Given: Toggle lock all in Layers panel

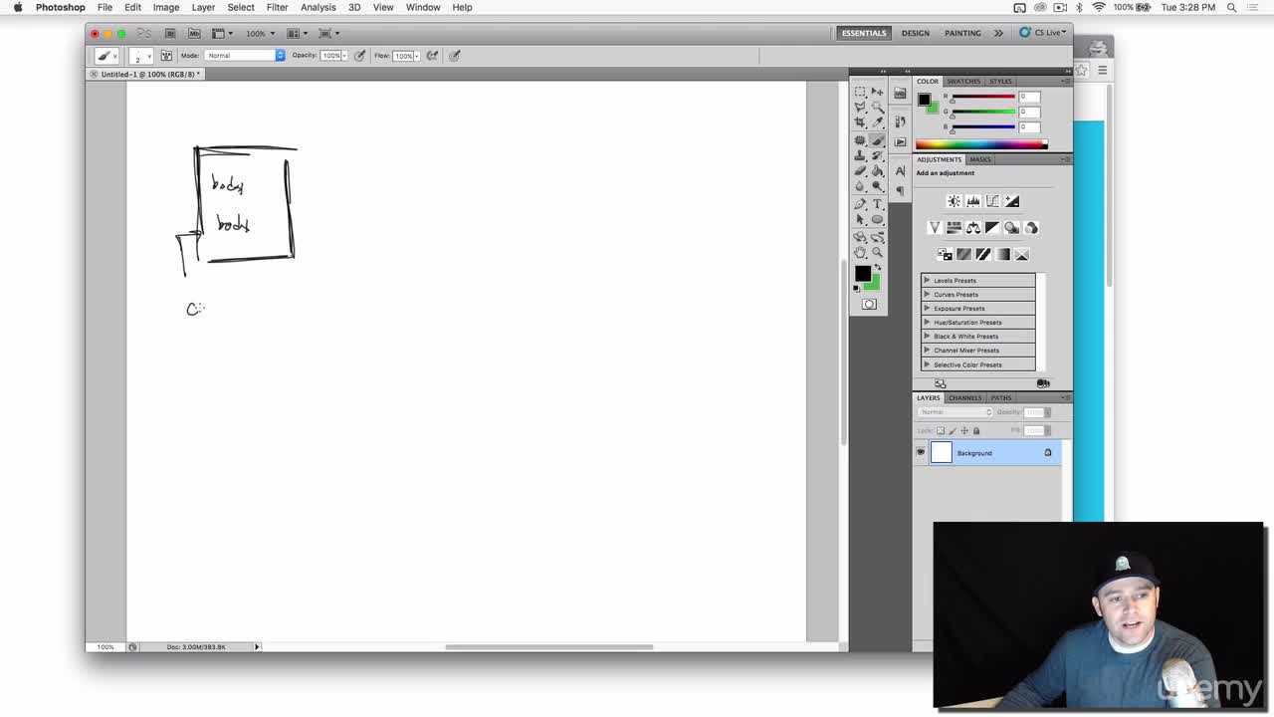Looking at the screenshot, I should tap(975, 430).
